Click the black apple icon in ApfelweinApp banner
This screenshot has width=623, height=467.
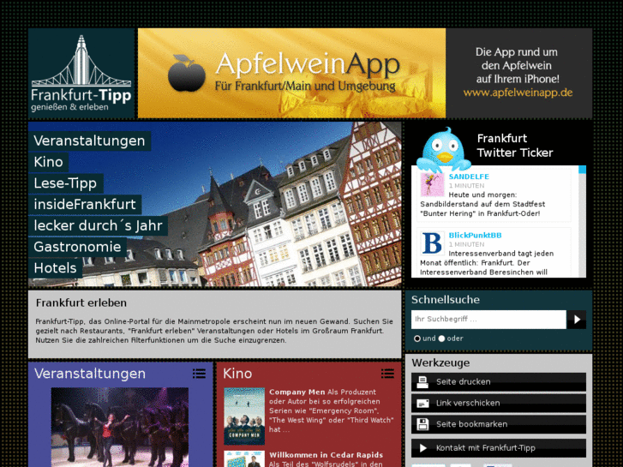(x=186, y=73)
